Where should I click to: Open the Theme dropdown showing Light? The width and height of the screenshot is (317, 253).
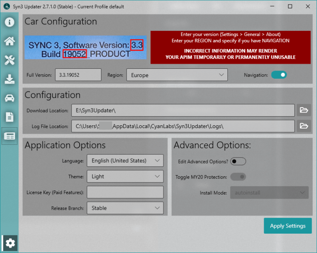[125, 176]
